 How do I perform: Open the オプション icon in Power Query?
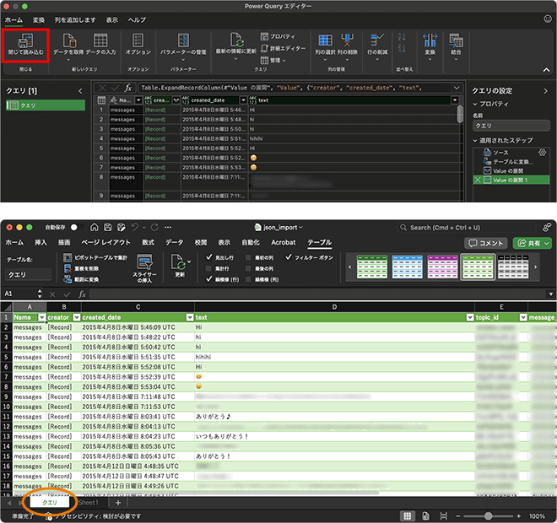tap(138, 40)
